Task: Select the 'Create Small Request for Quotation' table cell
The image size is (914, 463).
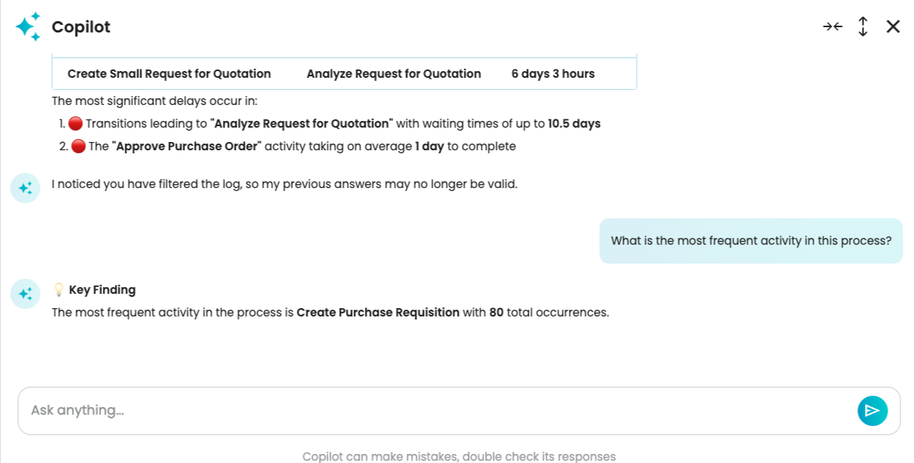Action: [169, 74]
